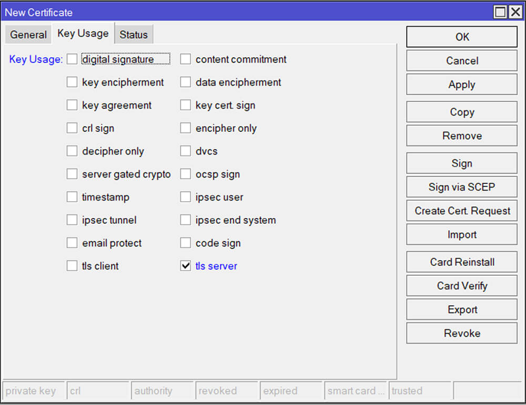Click the expired status flag

coord(291,391)
